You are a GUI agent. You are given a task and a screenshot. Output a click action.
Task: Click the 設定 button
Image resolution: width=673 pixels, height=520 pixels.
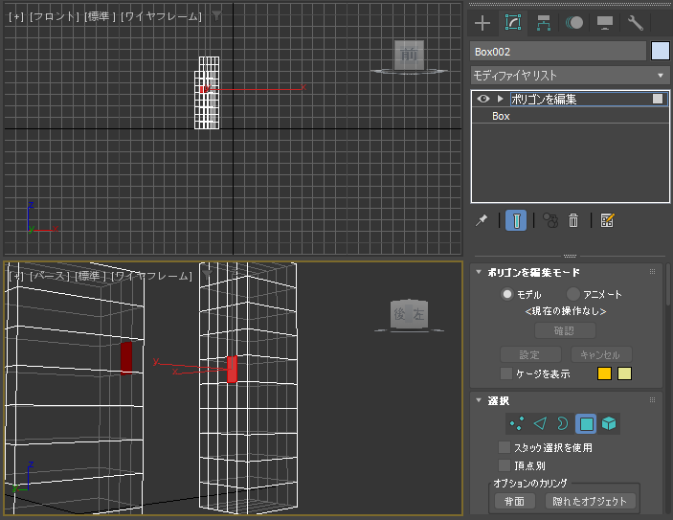point(530,354)
